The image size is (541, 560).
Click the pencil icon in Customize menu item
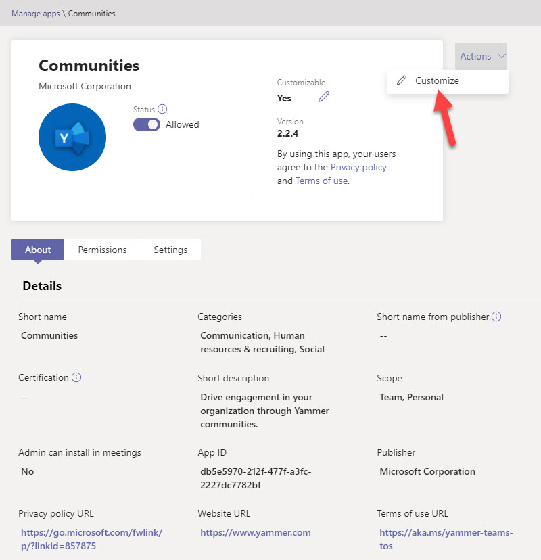(402, 80)
